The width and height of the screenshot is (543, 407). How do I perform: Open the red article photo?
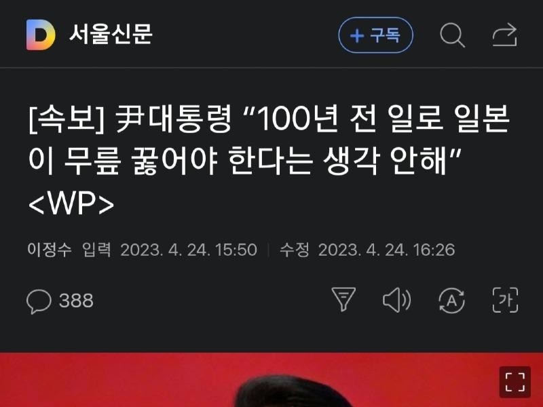coord(271,380)
